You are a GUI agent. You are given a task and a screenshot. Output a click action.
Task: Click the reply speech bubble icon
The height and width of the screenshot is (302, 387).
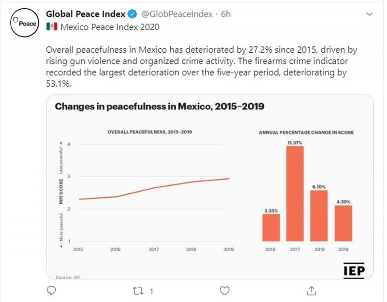pyautogui.click(x=52, y=290)
